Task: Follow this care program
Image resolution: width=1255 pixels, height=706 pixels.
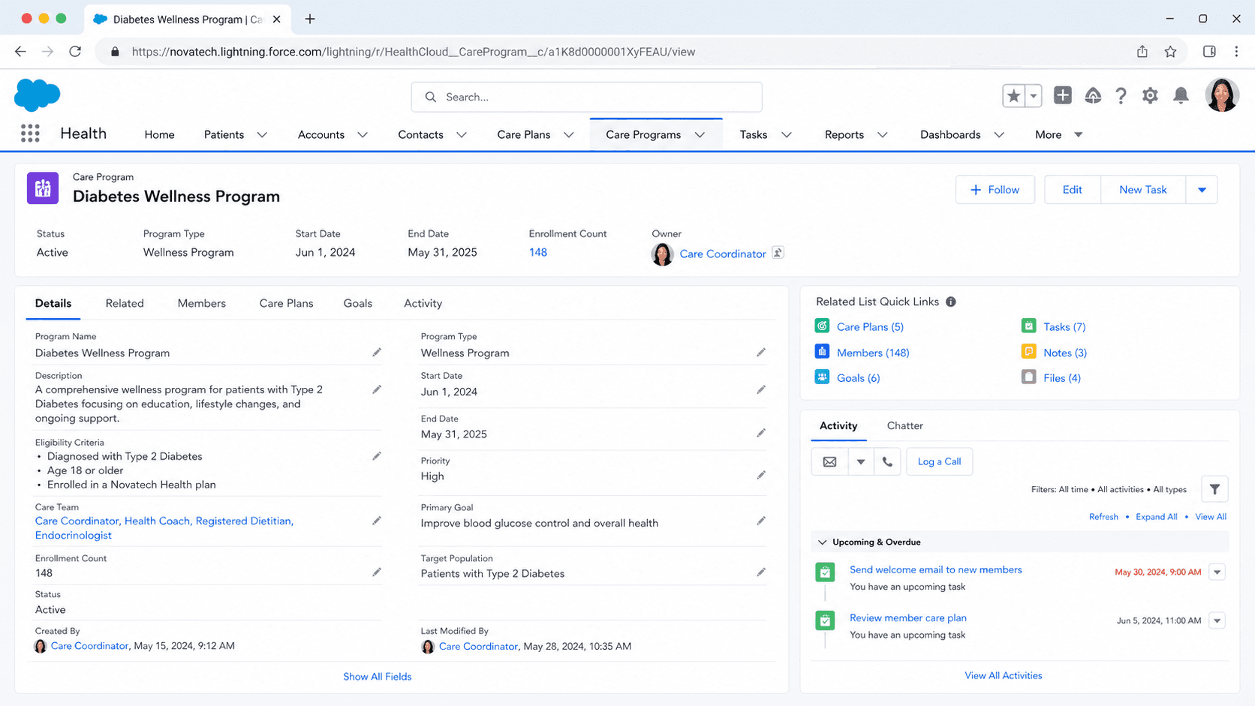Action: (x=995, y=190)
